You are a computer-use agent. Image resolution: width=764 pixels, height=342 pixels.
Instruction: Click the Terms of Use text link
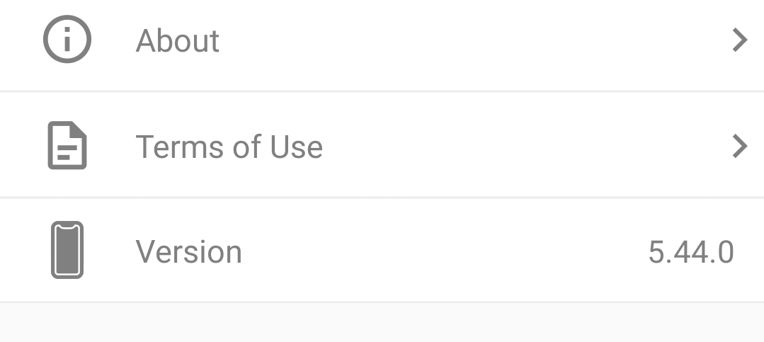[229, 147]
